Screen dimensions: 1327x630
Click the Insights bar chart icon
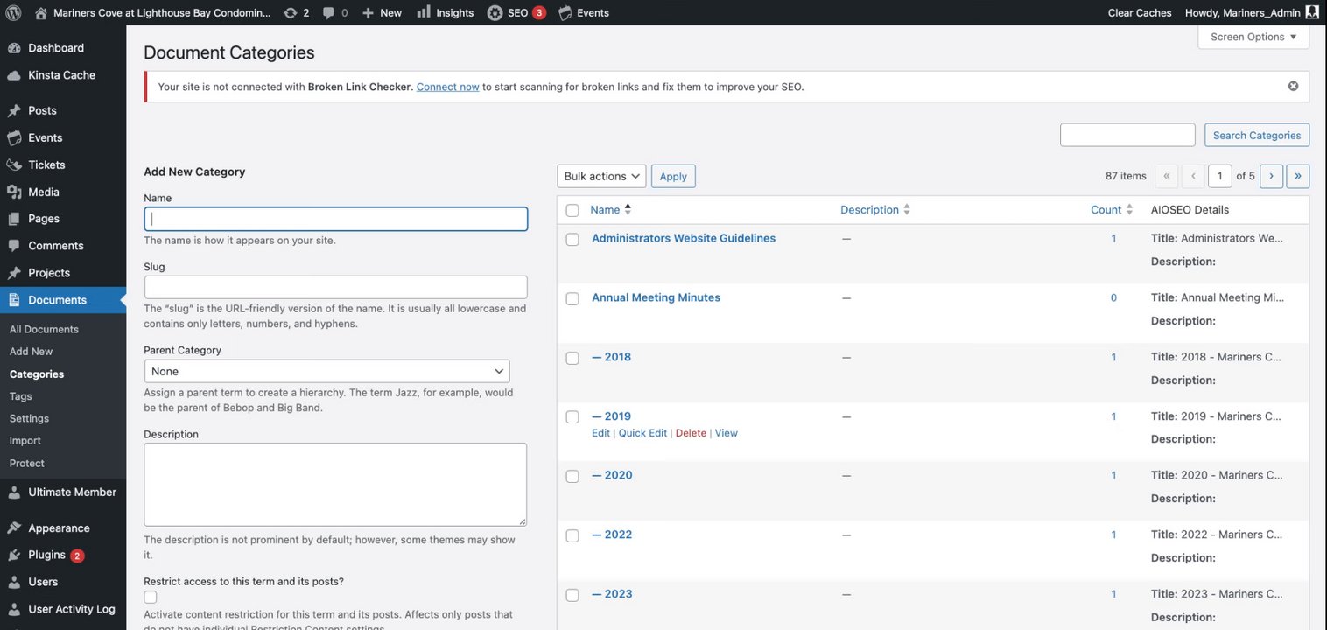click(424, 12)
